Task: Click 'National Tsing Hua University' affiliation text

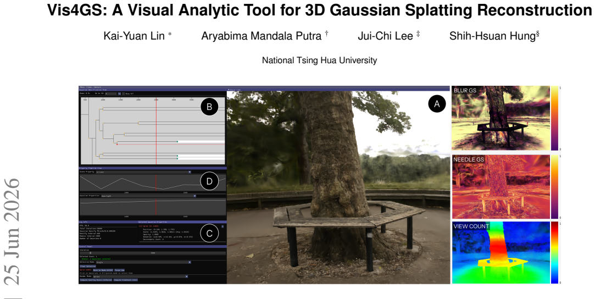Action: pos(320,60)
